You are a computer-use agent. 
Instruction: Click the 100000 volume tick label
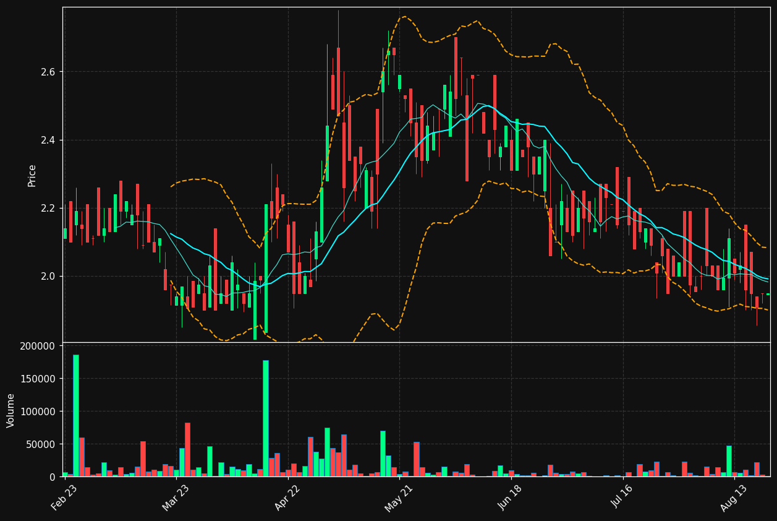click(38, 411)
